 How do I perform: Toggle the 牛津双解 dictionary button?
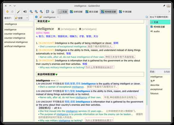tap(125, 12)
